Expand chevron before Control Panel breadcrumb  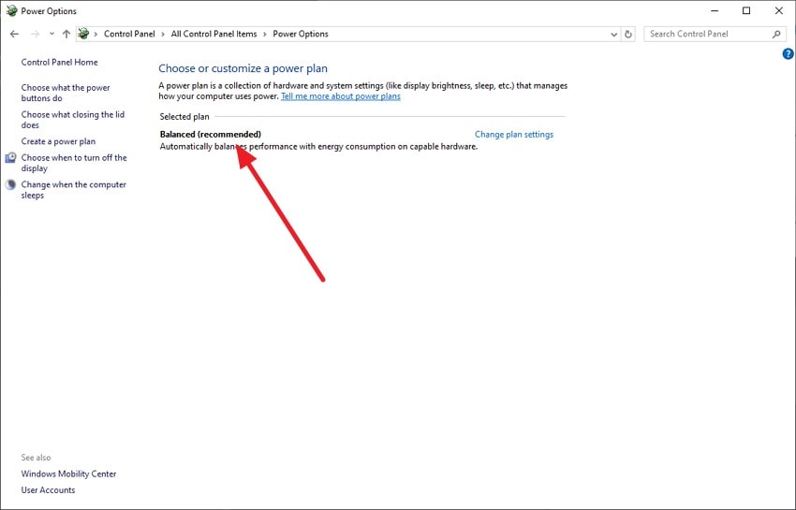pyautogui.click(x=96, y=34)
